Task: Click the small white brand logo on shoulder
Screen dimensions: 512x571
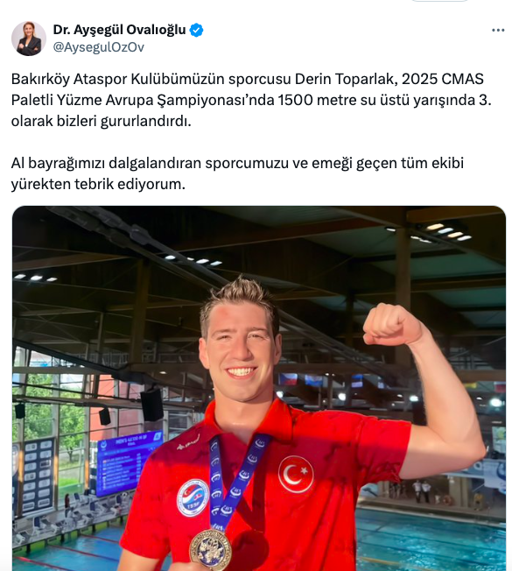Action: [188, 442]
